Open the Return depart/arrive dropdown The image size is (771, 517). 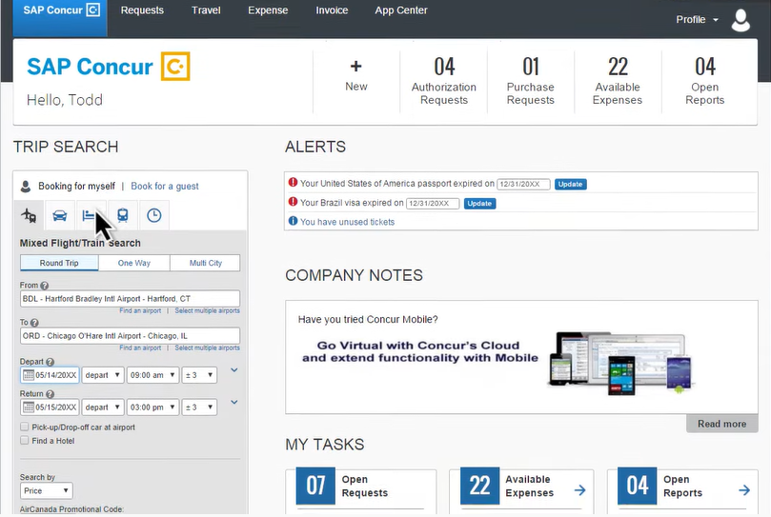(x=102, y=407)
